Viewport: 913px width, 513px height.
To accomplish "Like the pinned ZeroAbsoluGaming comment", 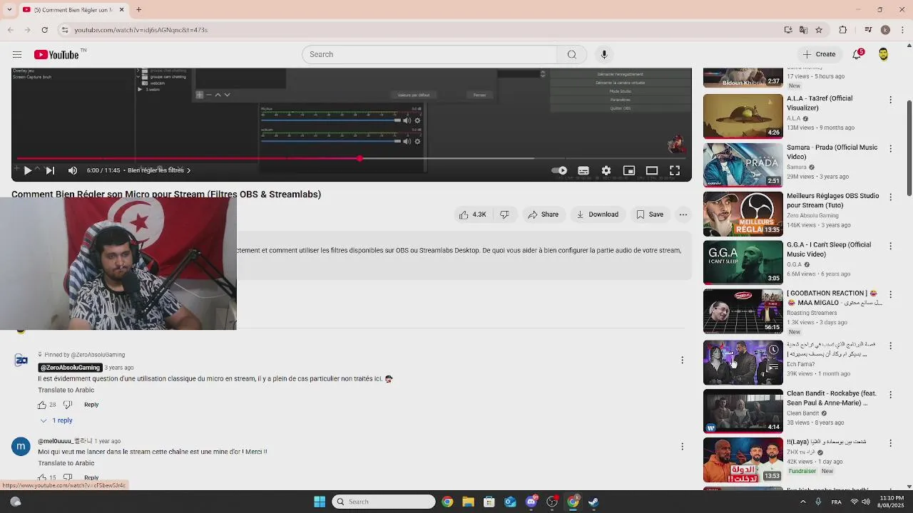I will [x=42, y=405].
